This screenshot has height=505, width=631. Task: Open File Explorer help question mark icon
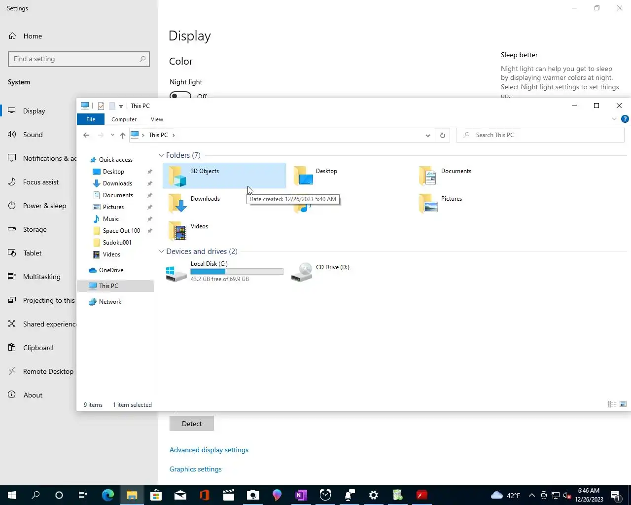625,119
